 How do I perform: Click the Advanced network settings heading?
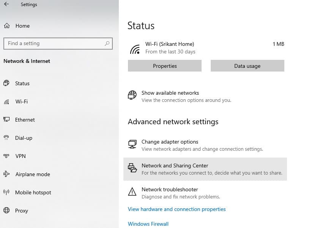click(x=173, y=122)
